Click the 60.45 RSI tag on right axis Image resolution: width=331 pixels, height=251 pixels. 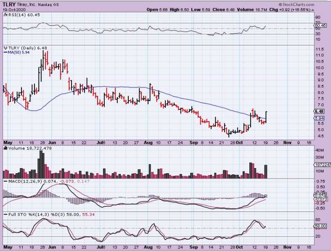(x=320, y=26)
